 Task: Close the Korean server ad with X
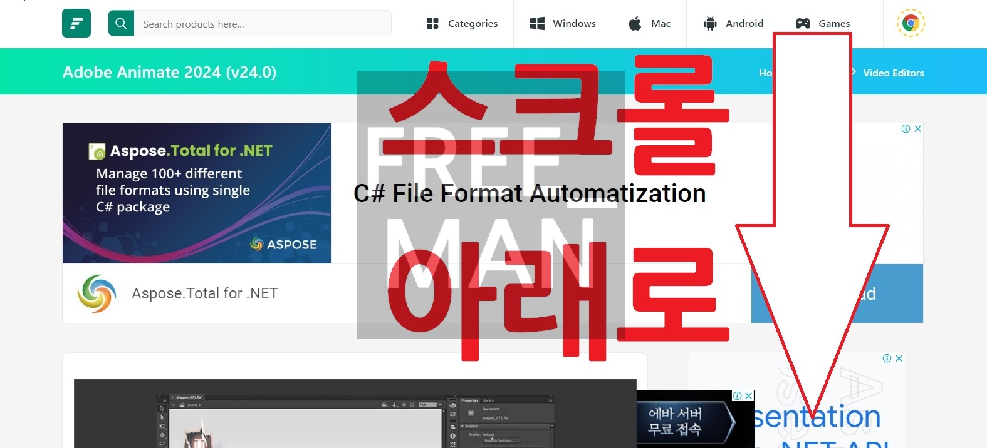pos(749,395)
